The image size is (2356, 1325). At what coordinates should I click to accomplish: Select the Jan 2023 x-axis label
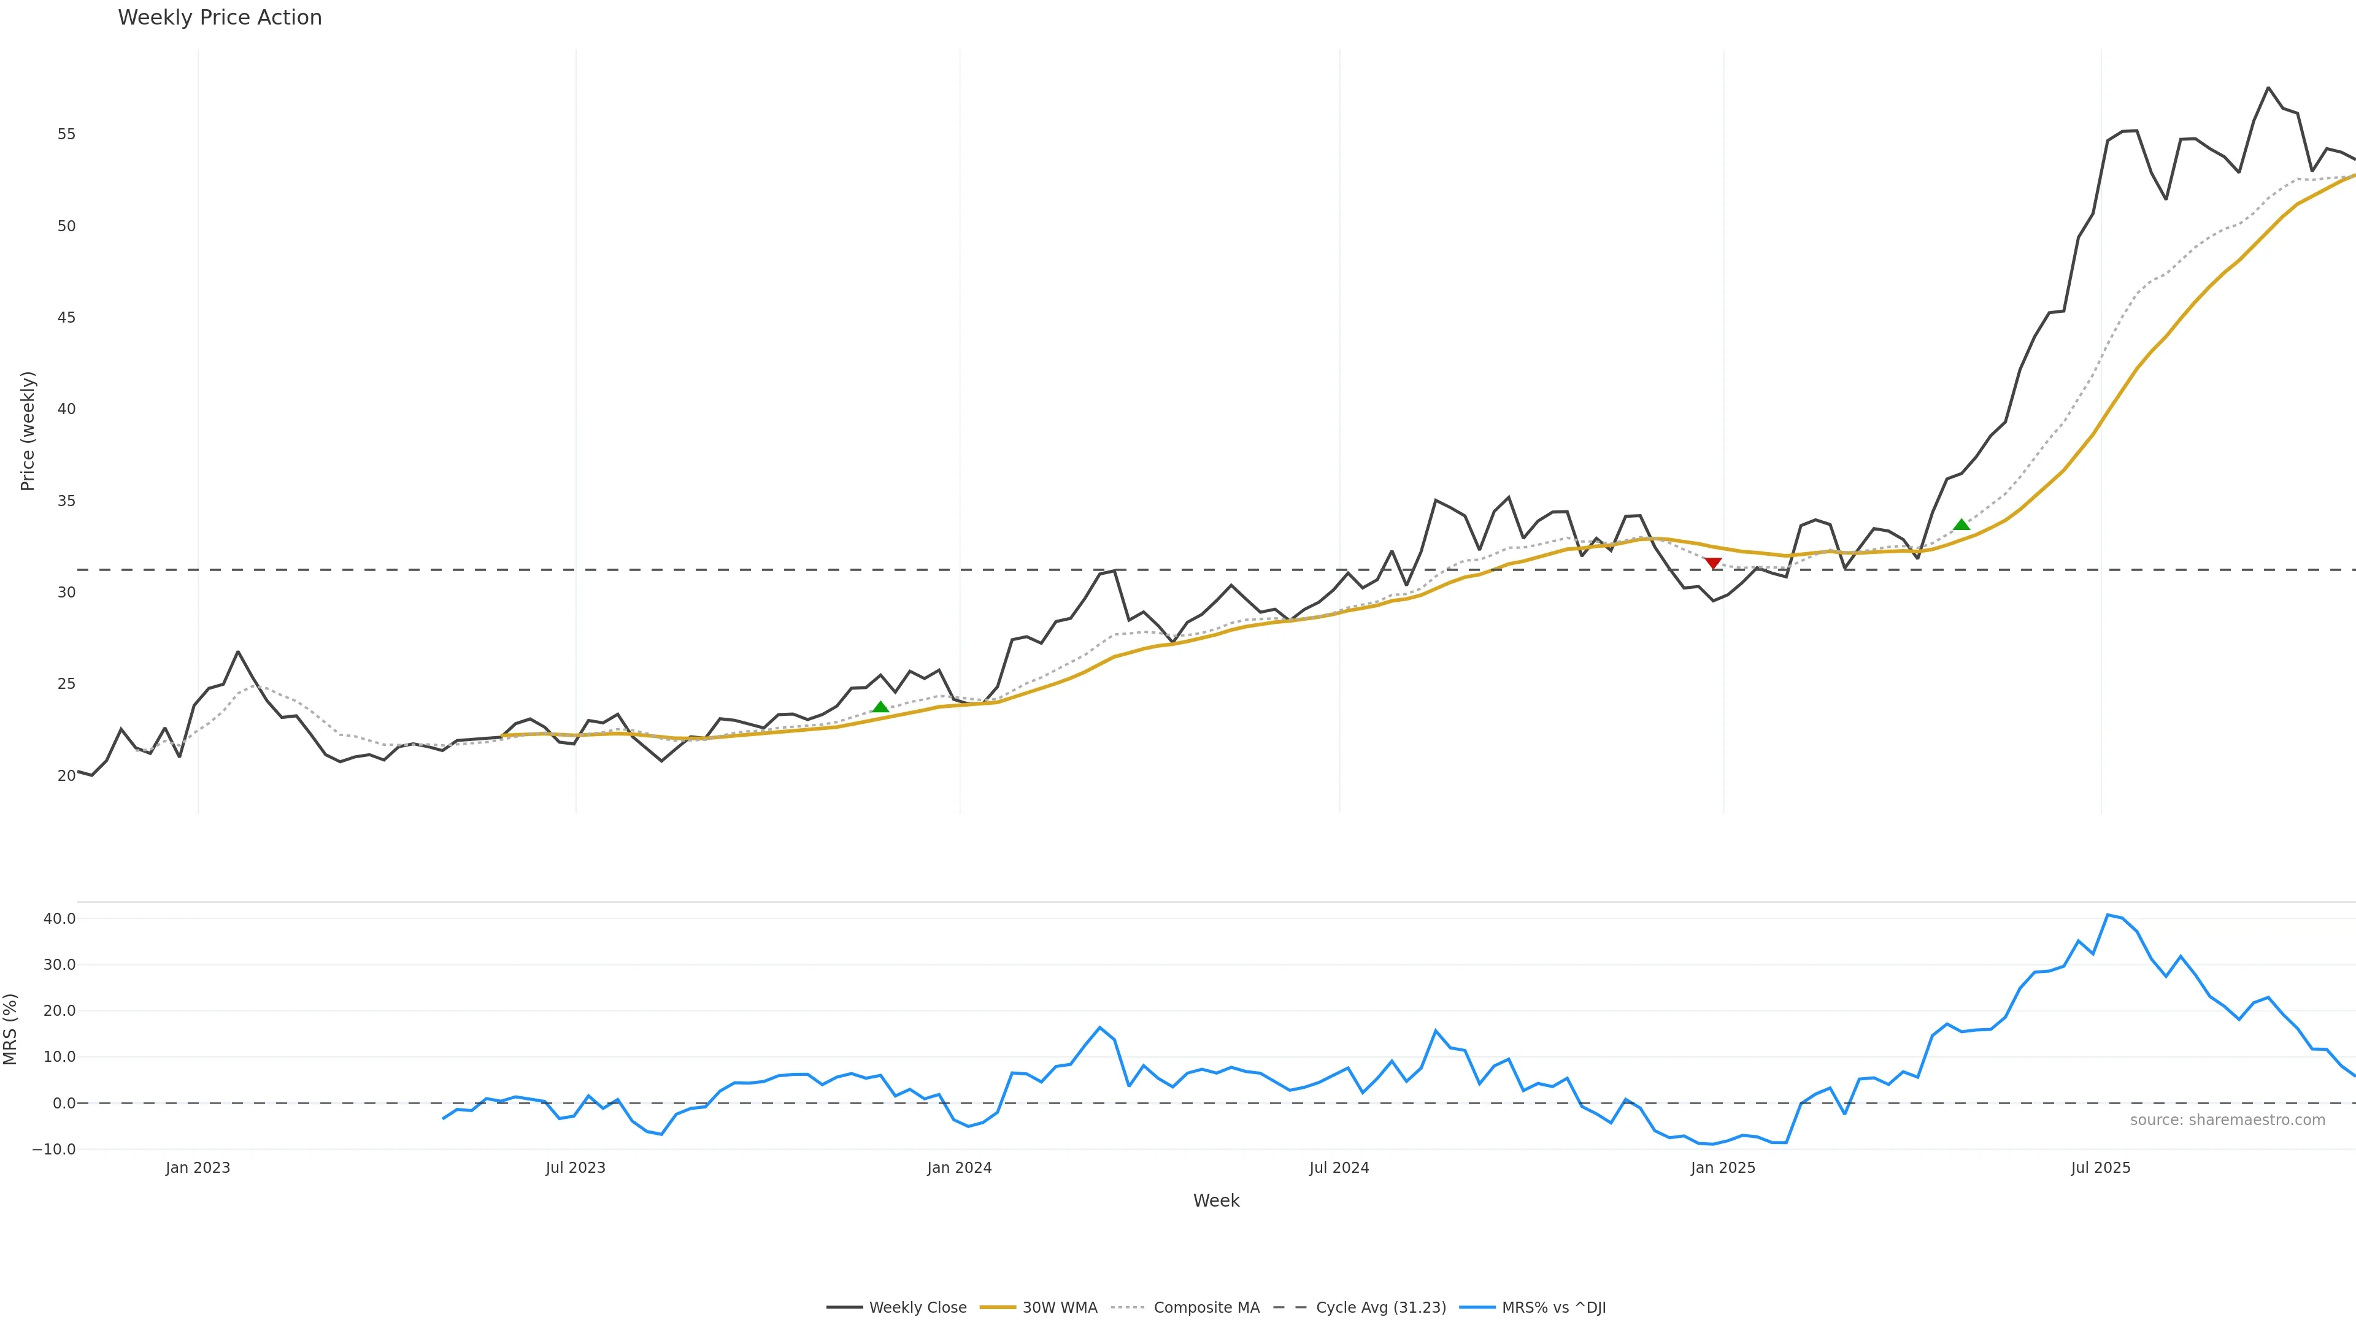(198, 1168)
